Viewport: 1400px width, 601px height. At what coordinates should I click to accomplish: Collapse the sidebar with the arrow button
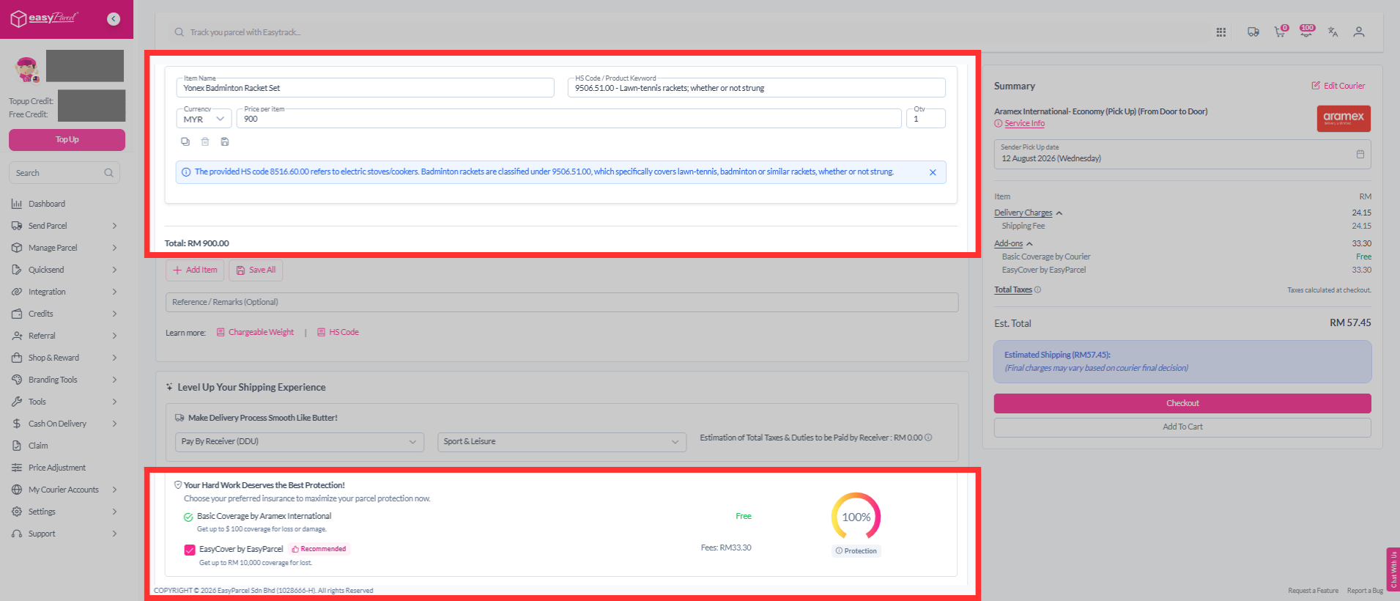point(114,19)
